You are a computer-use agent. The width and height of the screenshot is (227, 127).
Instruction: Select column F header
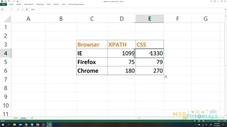tap(178, 19)
